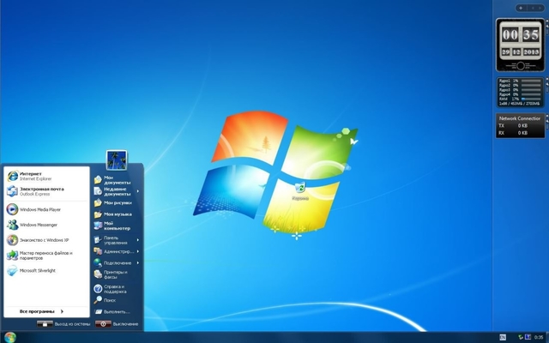Viewport: 549px width, 343px height.
Task: Click Панель управления icon
Action: pos(98,240)
